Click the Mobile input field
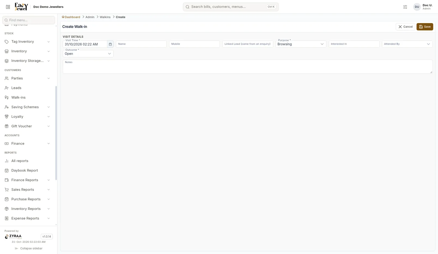The image size is (438, 254). point(194,44)
